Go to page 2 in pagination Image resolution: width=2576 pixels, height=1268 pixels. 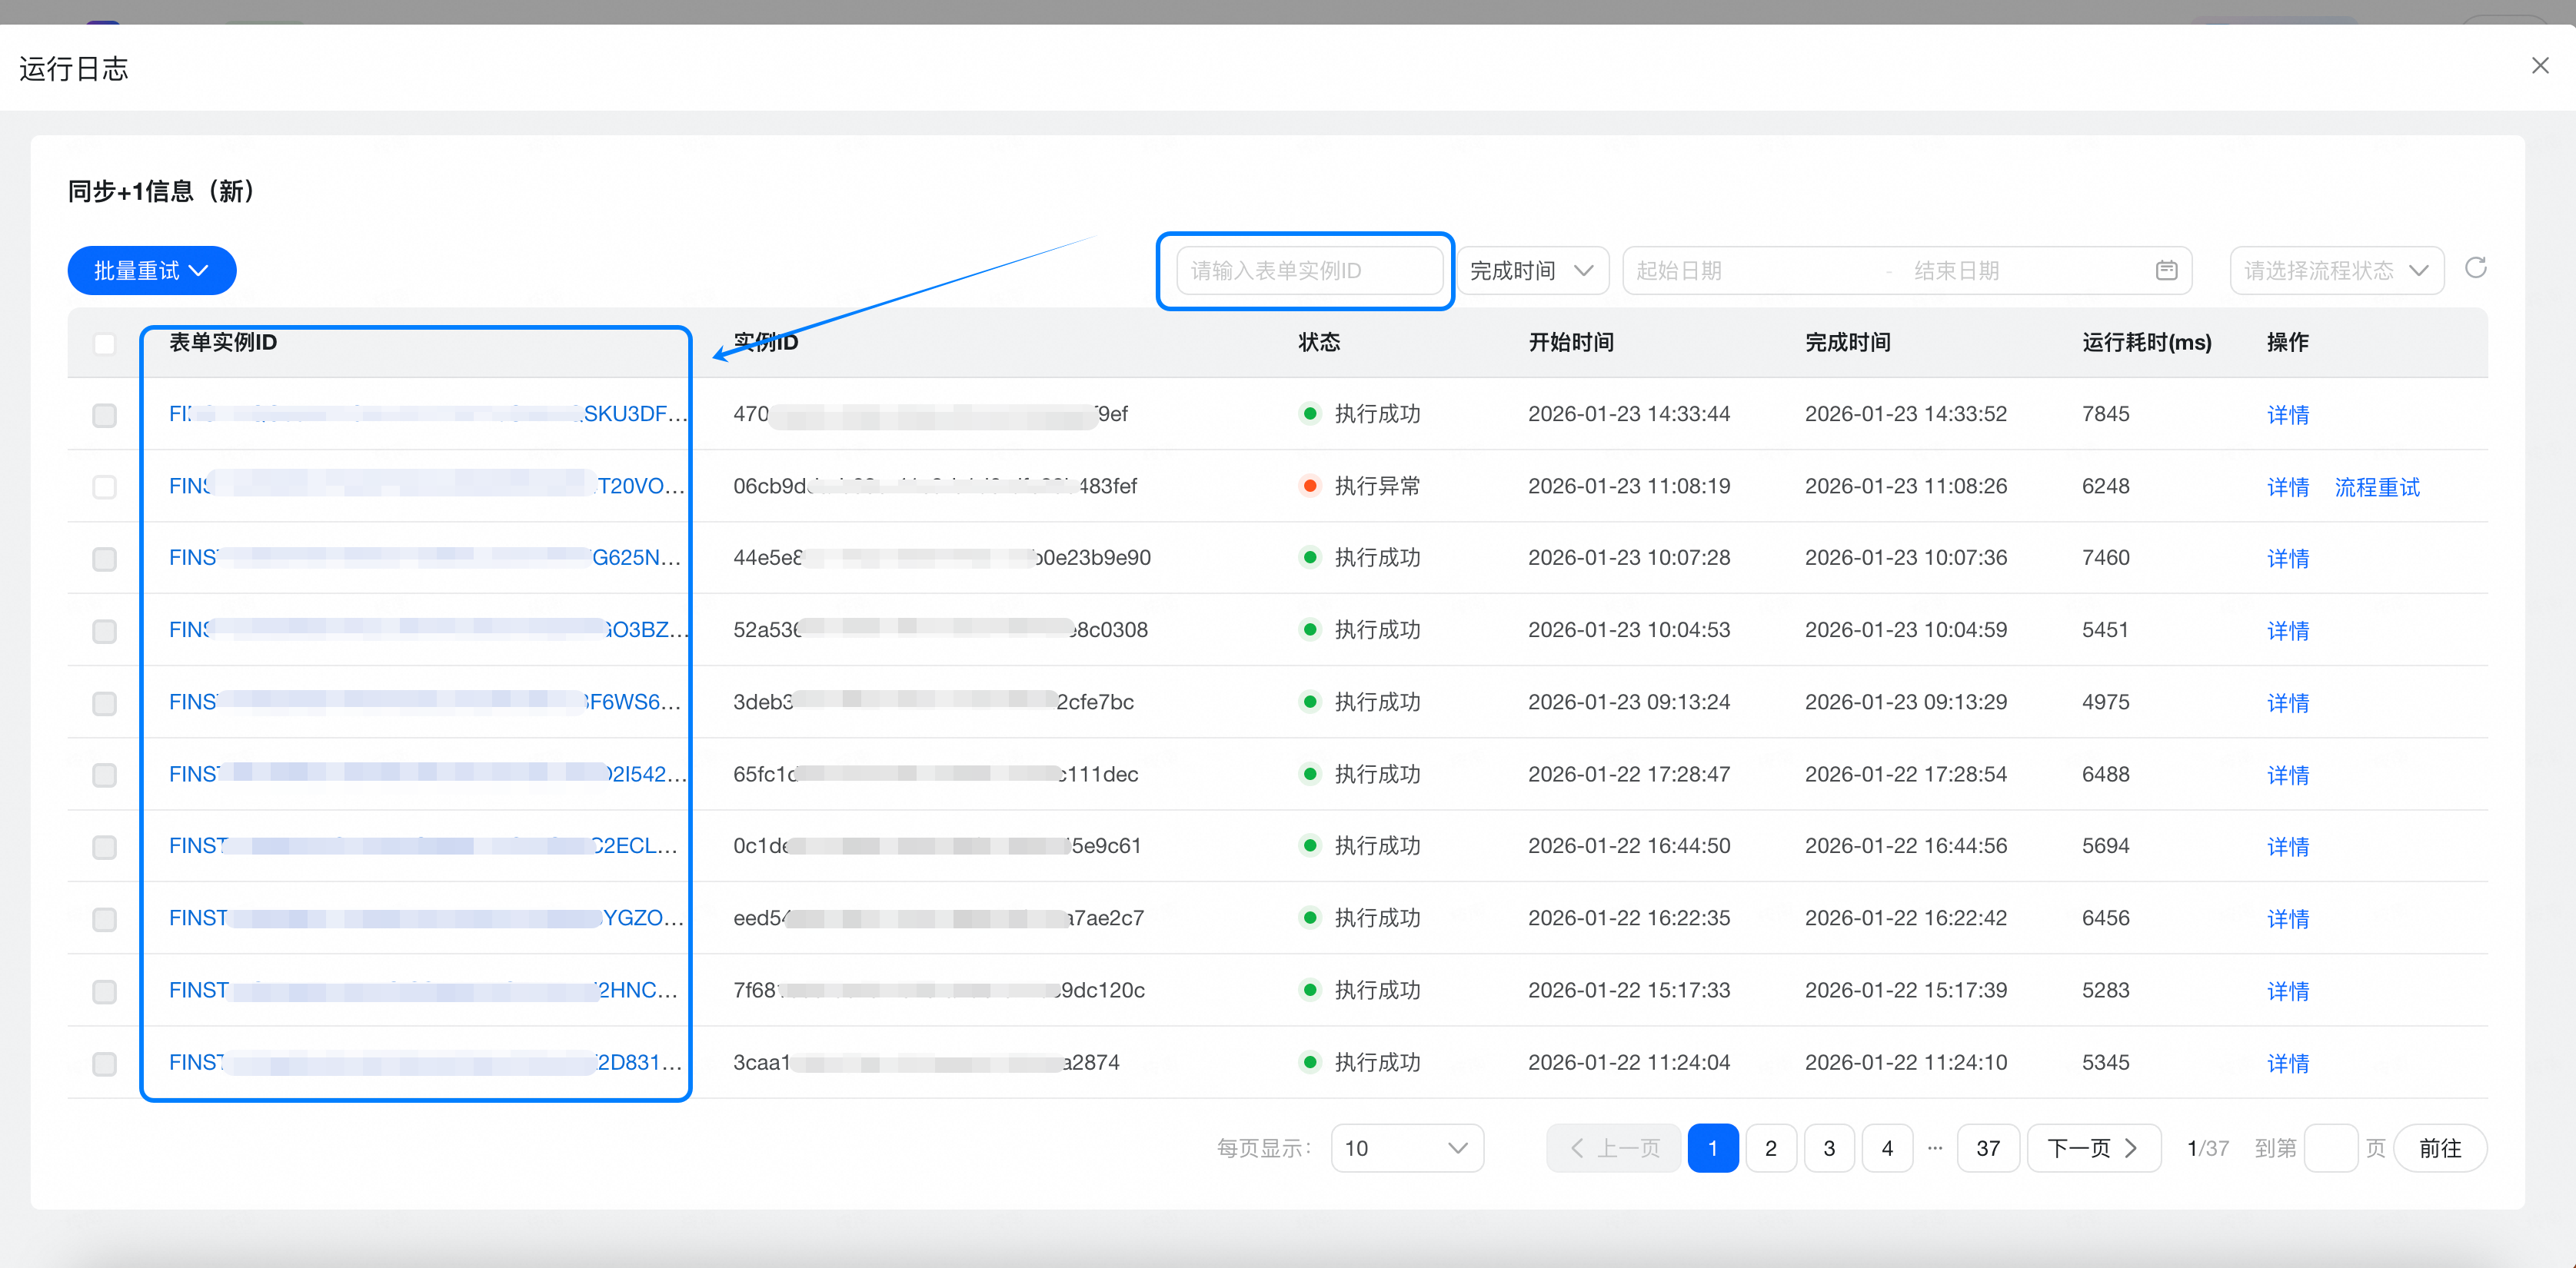click(1770, 1148)
